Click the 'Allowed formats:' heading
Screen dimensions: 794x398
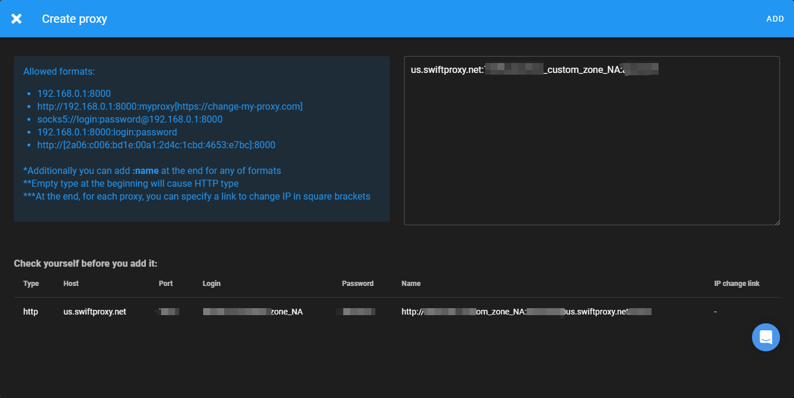(59, 72)
